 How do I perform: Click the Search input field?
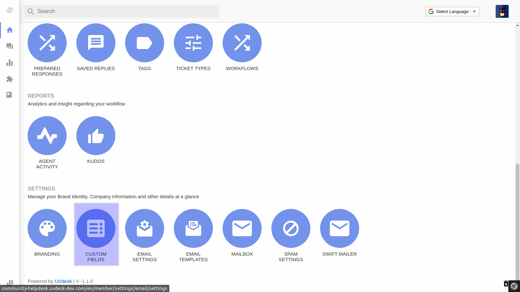pyautogui.click(x=122, y=11)
